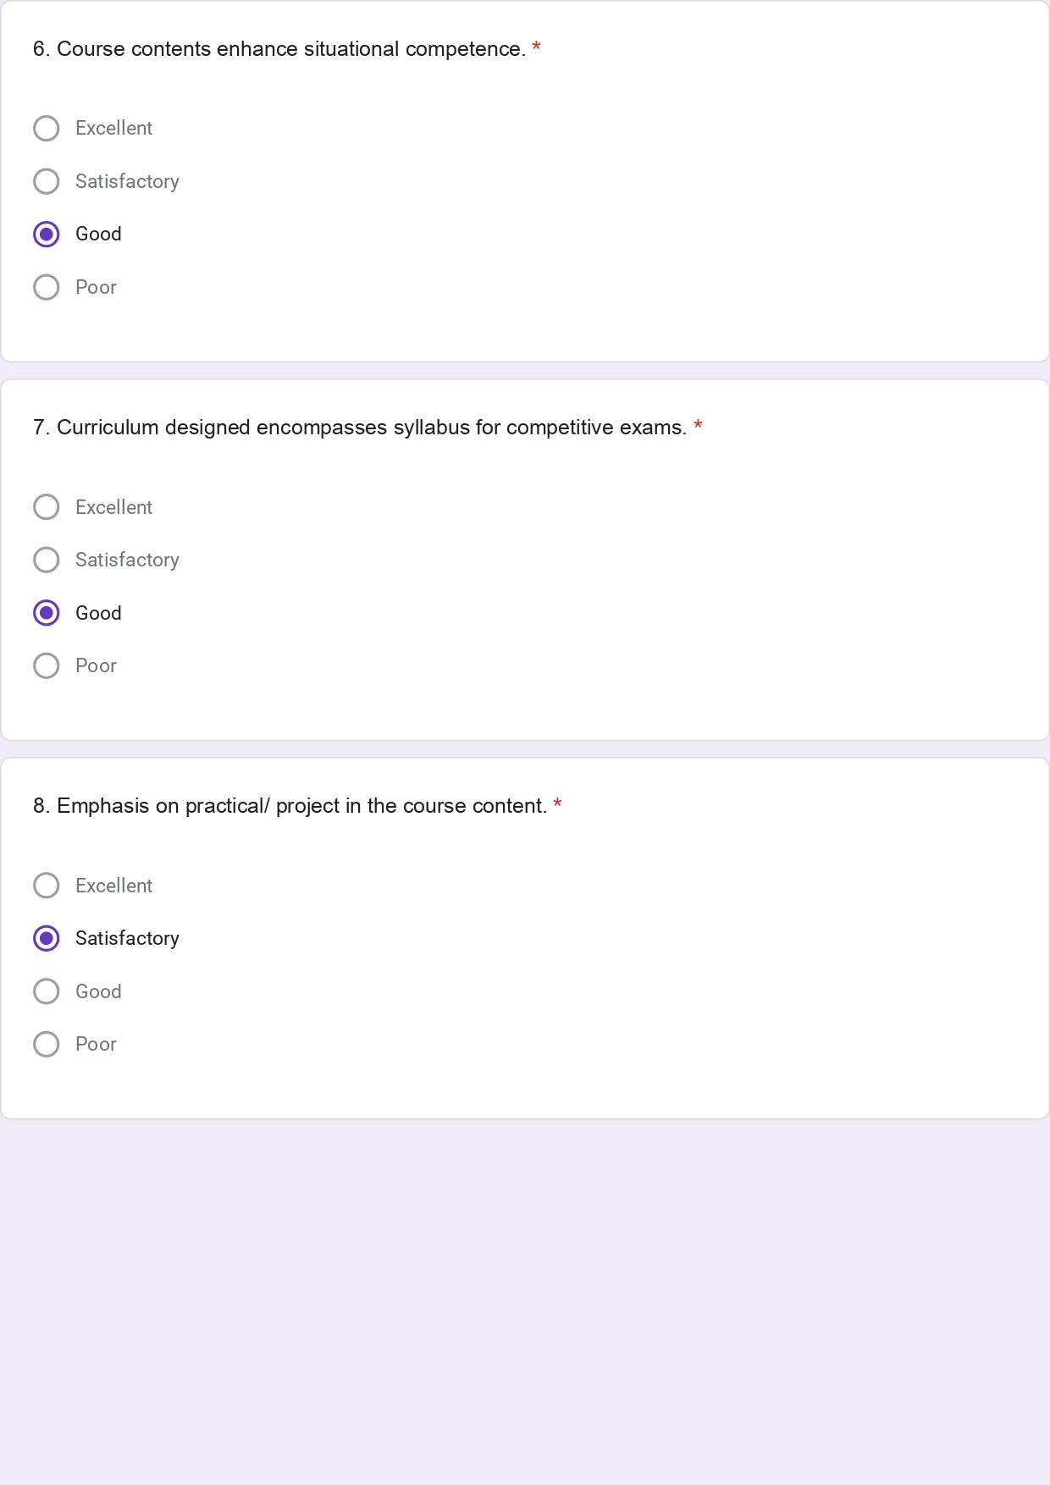
Task: Click question 8 title about practical/project emphasis
Action: point(290,806)
